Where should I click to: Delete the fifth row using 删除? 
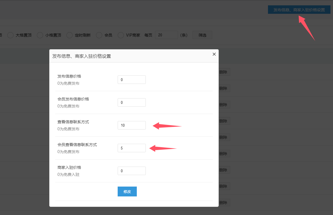(224, 137)
